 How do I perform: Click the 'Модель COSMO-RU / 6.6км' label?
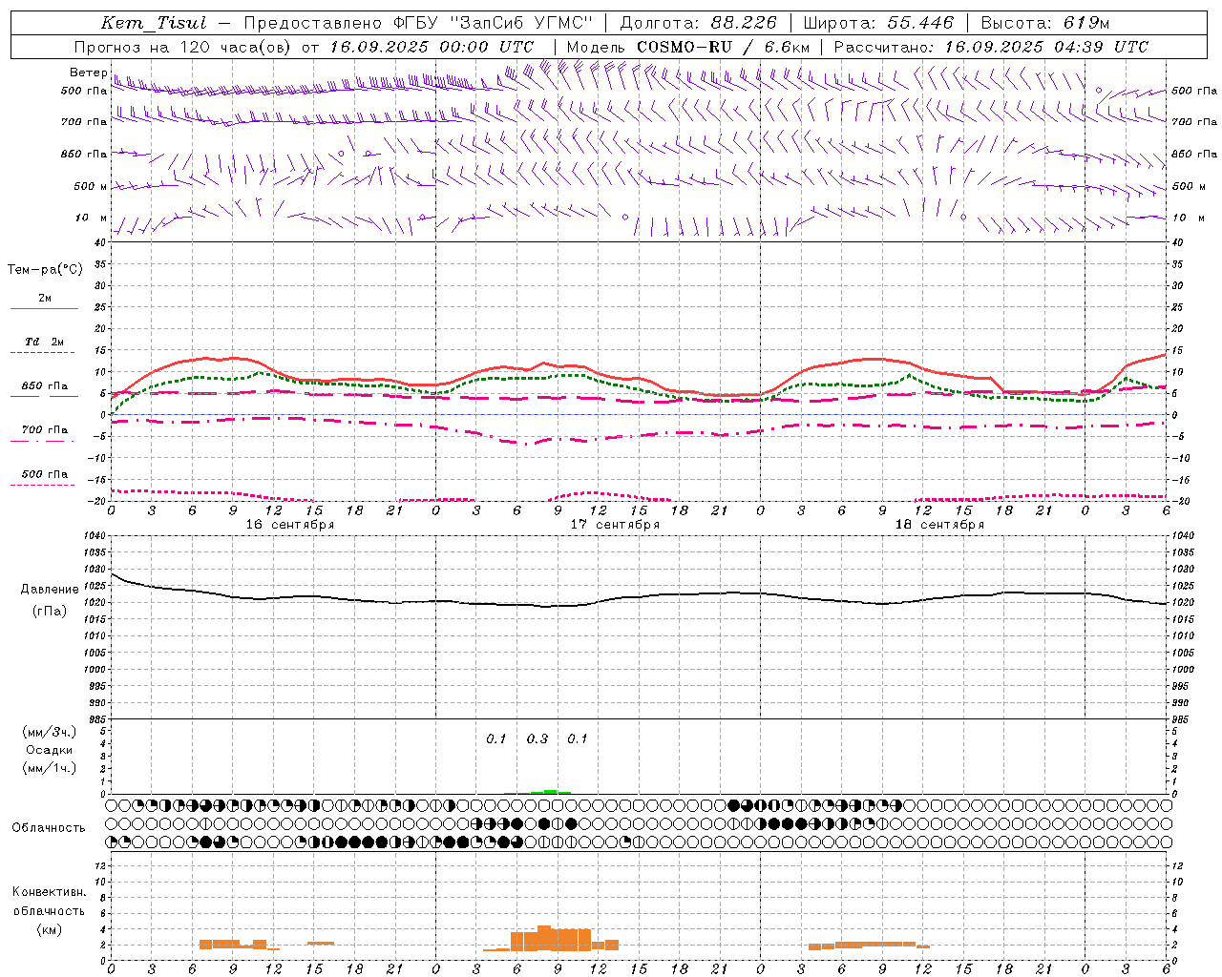click(x=688, y=47)
